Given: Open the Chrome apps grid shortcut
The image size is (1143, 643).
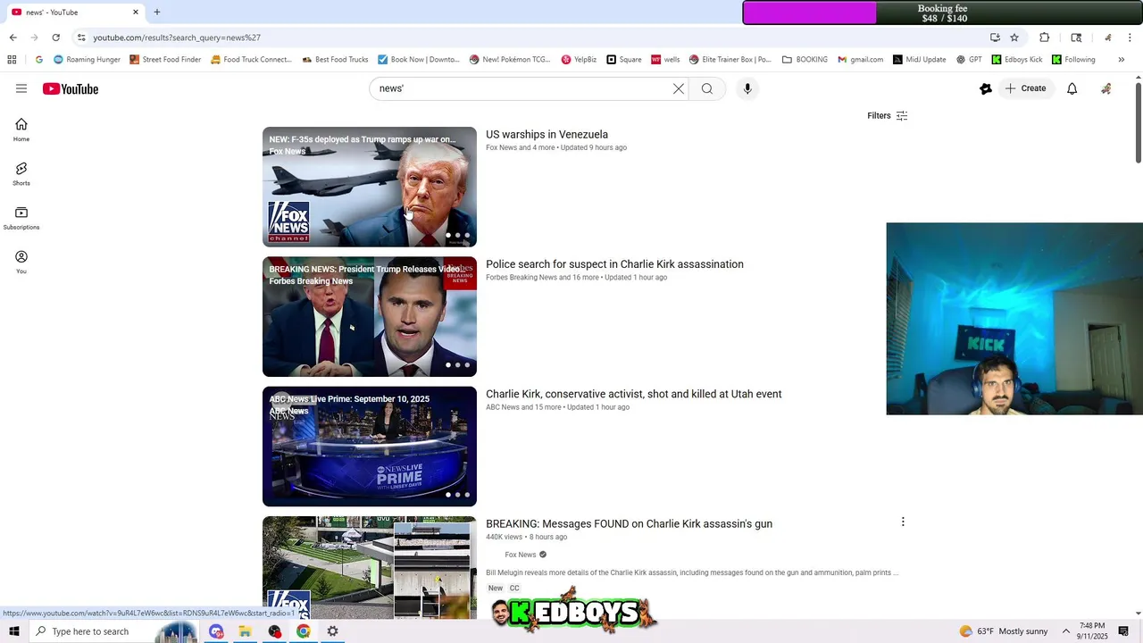Looking at the screenshot, I should coord(12,60).
